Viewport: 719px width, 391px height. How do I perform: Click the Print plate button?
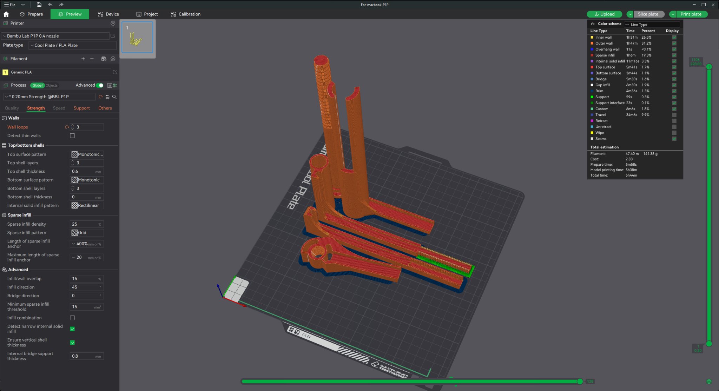click(x=691, y=14)
